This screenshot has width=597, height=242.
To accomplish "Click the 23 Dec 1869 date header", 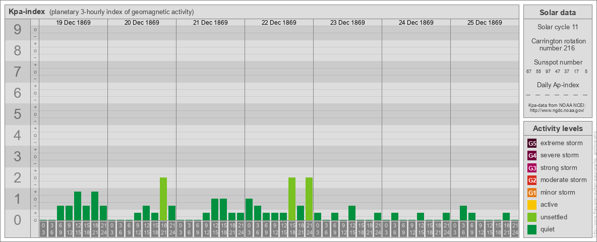I will pyautogui.click(x=347, y=23).
